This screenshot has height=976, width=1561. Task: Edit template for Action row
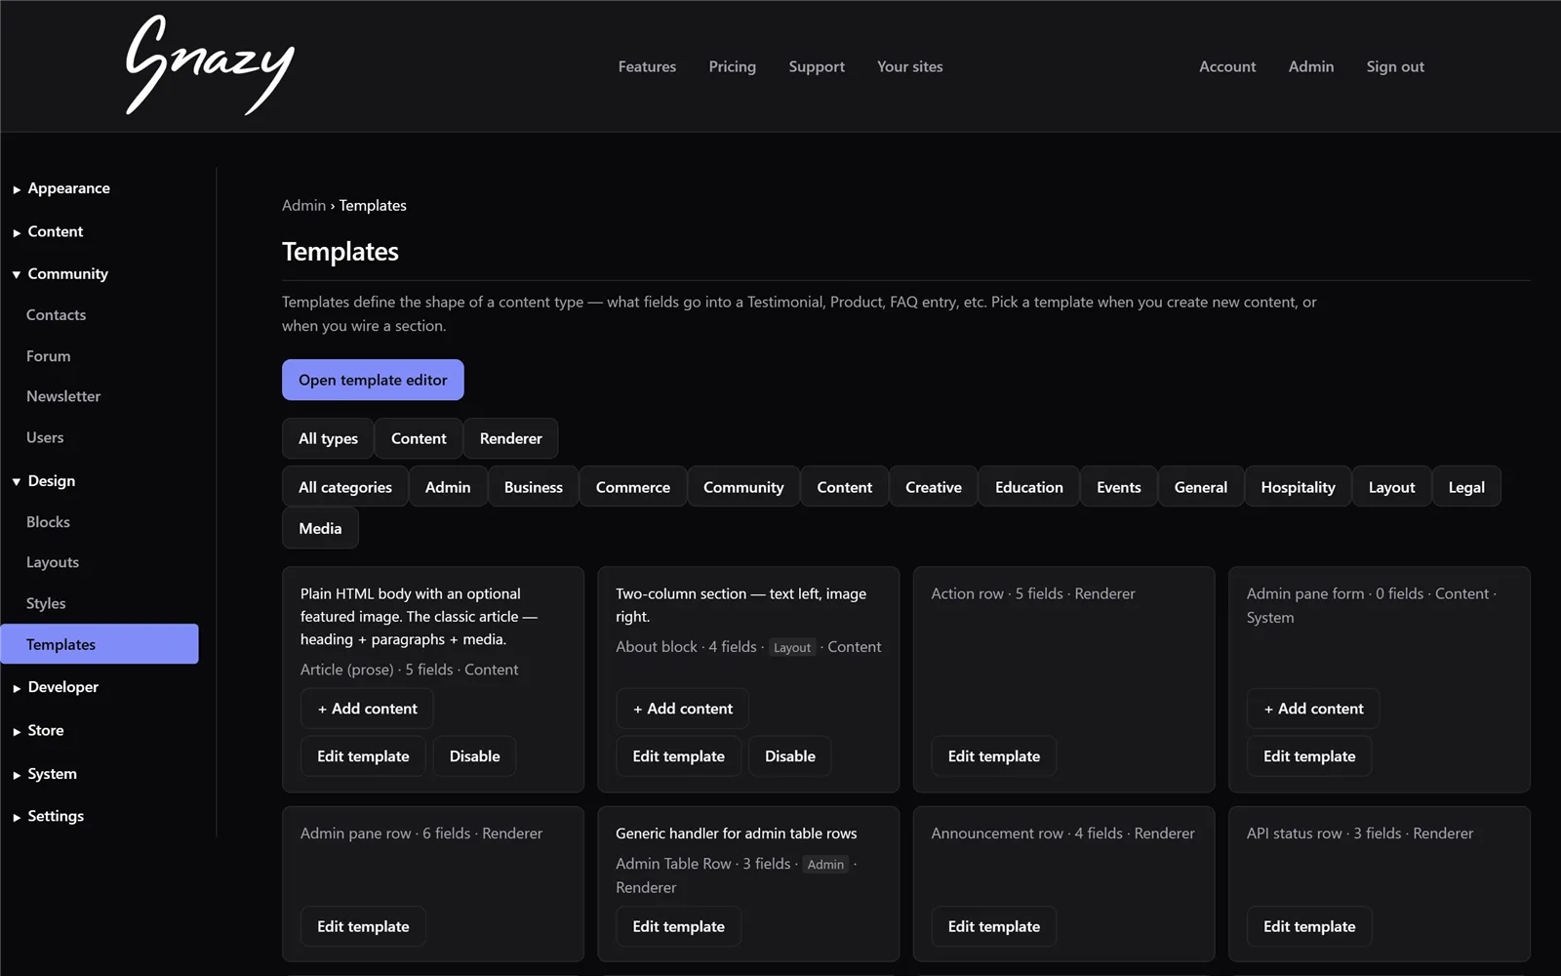[993, 756]
